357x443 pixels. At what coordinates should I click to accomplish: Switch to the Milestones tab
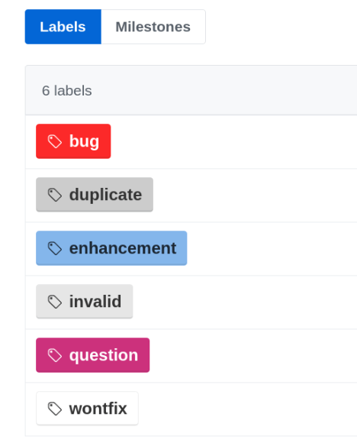(153, 27)
